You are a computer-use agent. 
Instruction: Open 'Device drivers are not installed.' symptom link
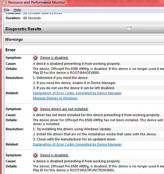(x=64, y=109)
